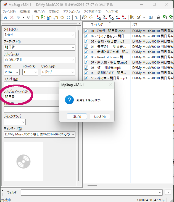Select file 06 - Reset of Love

pyautogui.click(x=108, y=57)
